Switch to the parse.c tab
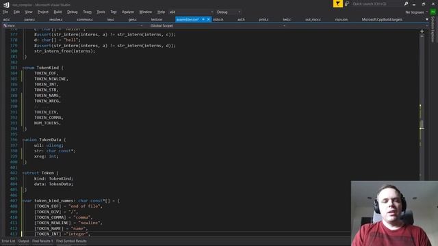 (x=29, y=20)
